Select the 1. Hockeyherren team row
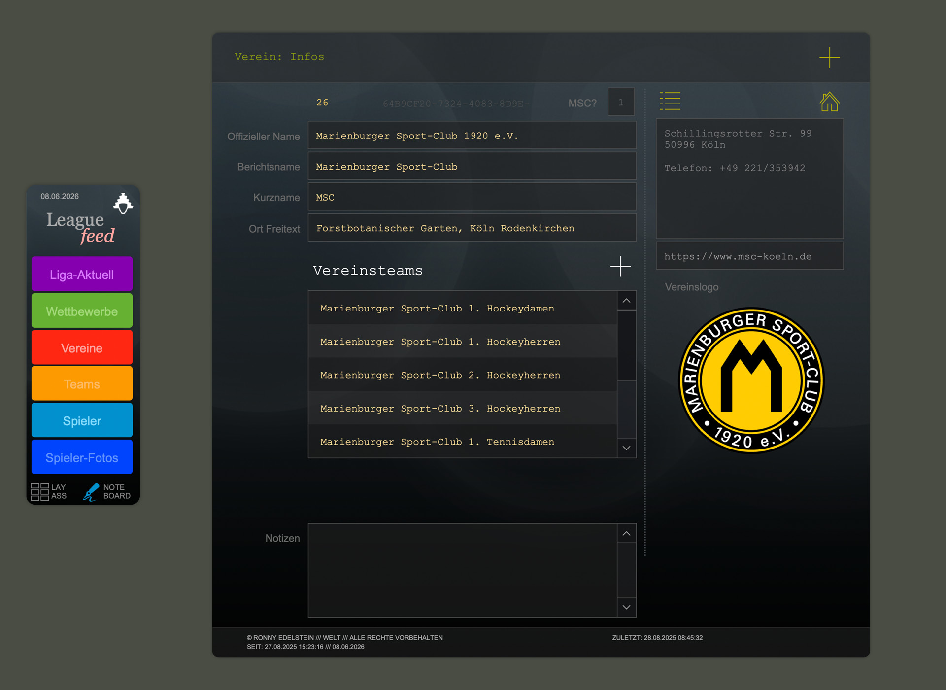The width and height of the screenshot is (946, 690). [x=463, y=342]
